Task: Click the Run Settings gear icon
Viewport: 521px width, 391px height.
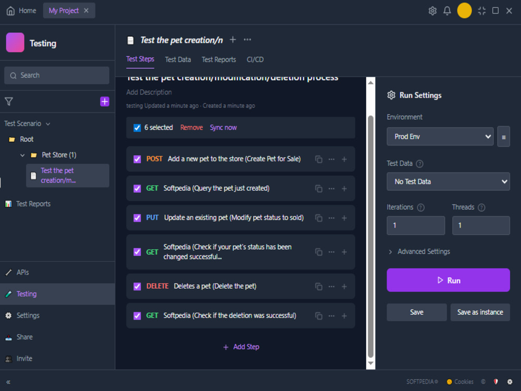Action: (391, 95)
